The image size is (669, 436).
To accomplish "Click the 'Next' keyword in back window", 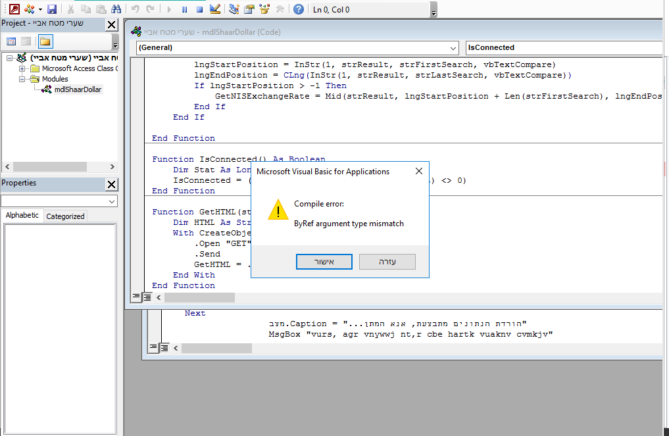I will pos(195,313).
